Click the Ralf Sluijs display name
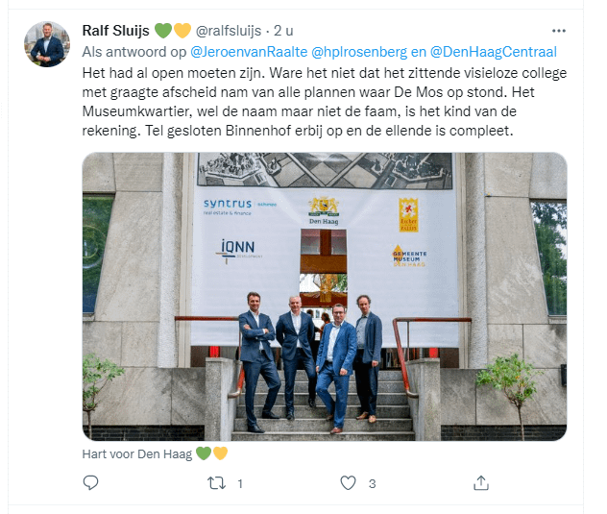This screenshot has width=607, height=514. tap(115, 31)
